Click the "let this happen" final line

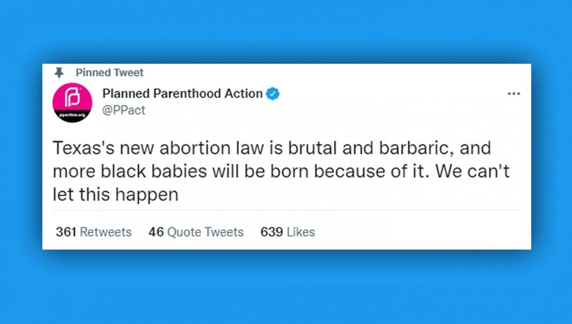pos(115,195)
